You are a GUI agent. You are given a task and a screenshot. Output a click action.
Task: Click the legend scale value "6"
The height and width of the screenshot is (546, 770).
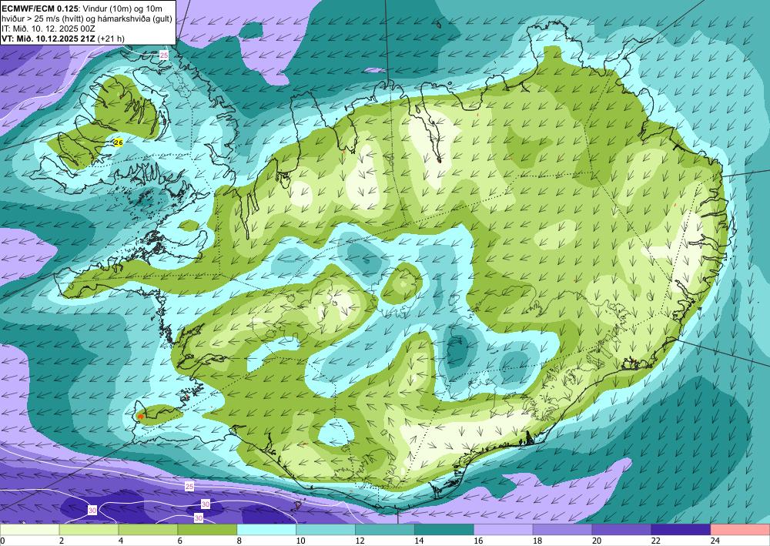coord(180,541)
